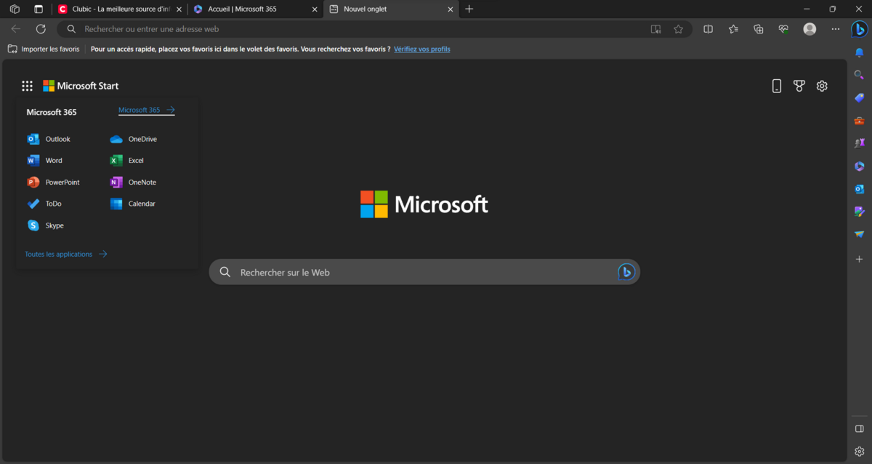Screen dimensions: 872x464
Task: Launch Excel from the app list
Action: [x=127, y=161]
